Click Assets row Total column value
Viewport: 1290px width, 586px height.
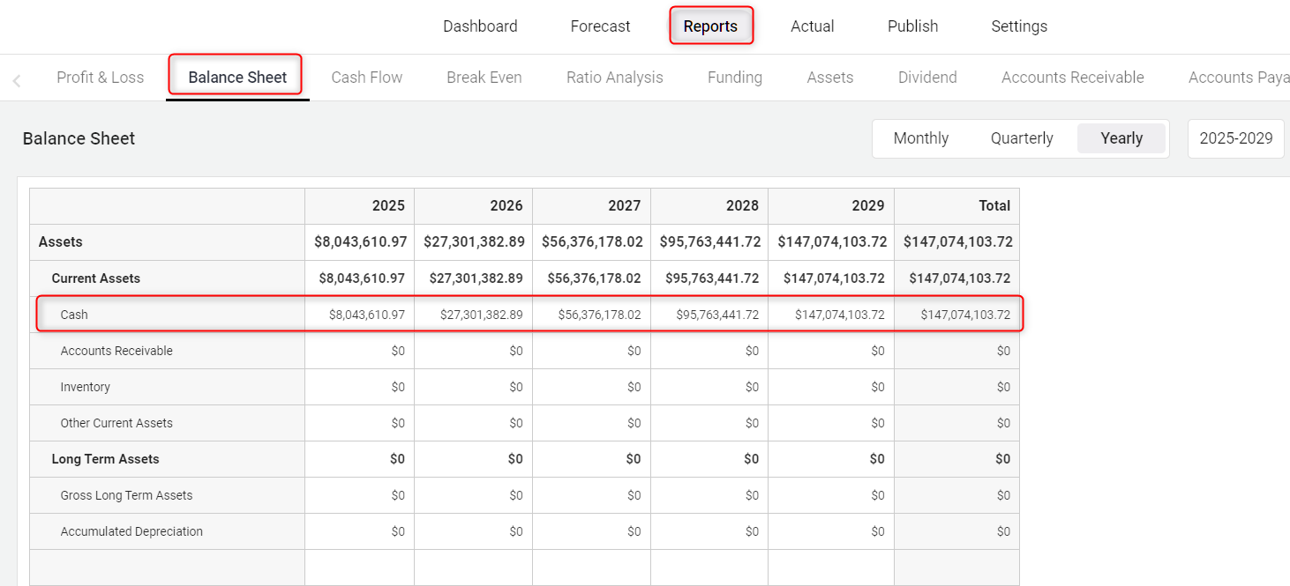click(x=958, y=241)
